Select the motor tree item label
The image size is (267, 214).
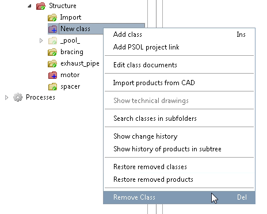click(70, 75)
